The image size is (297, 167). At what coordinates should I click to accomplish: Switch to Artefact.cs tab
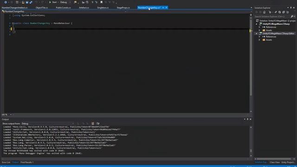click(x=84, y=7)
